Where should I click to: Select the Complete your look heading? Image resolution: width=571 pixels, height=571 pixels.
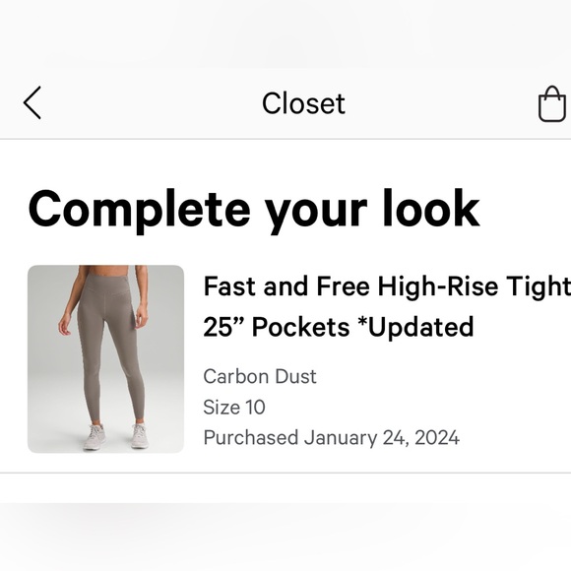point(254,211)
